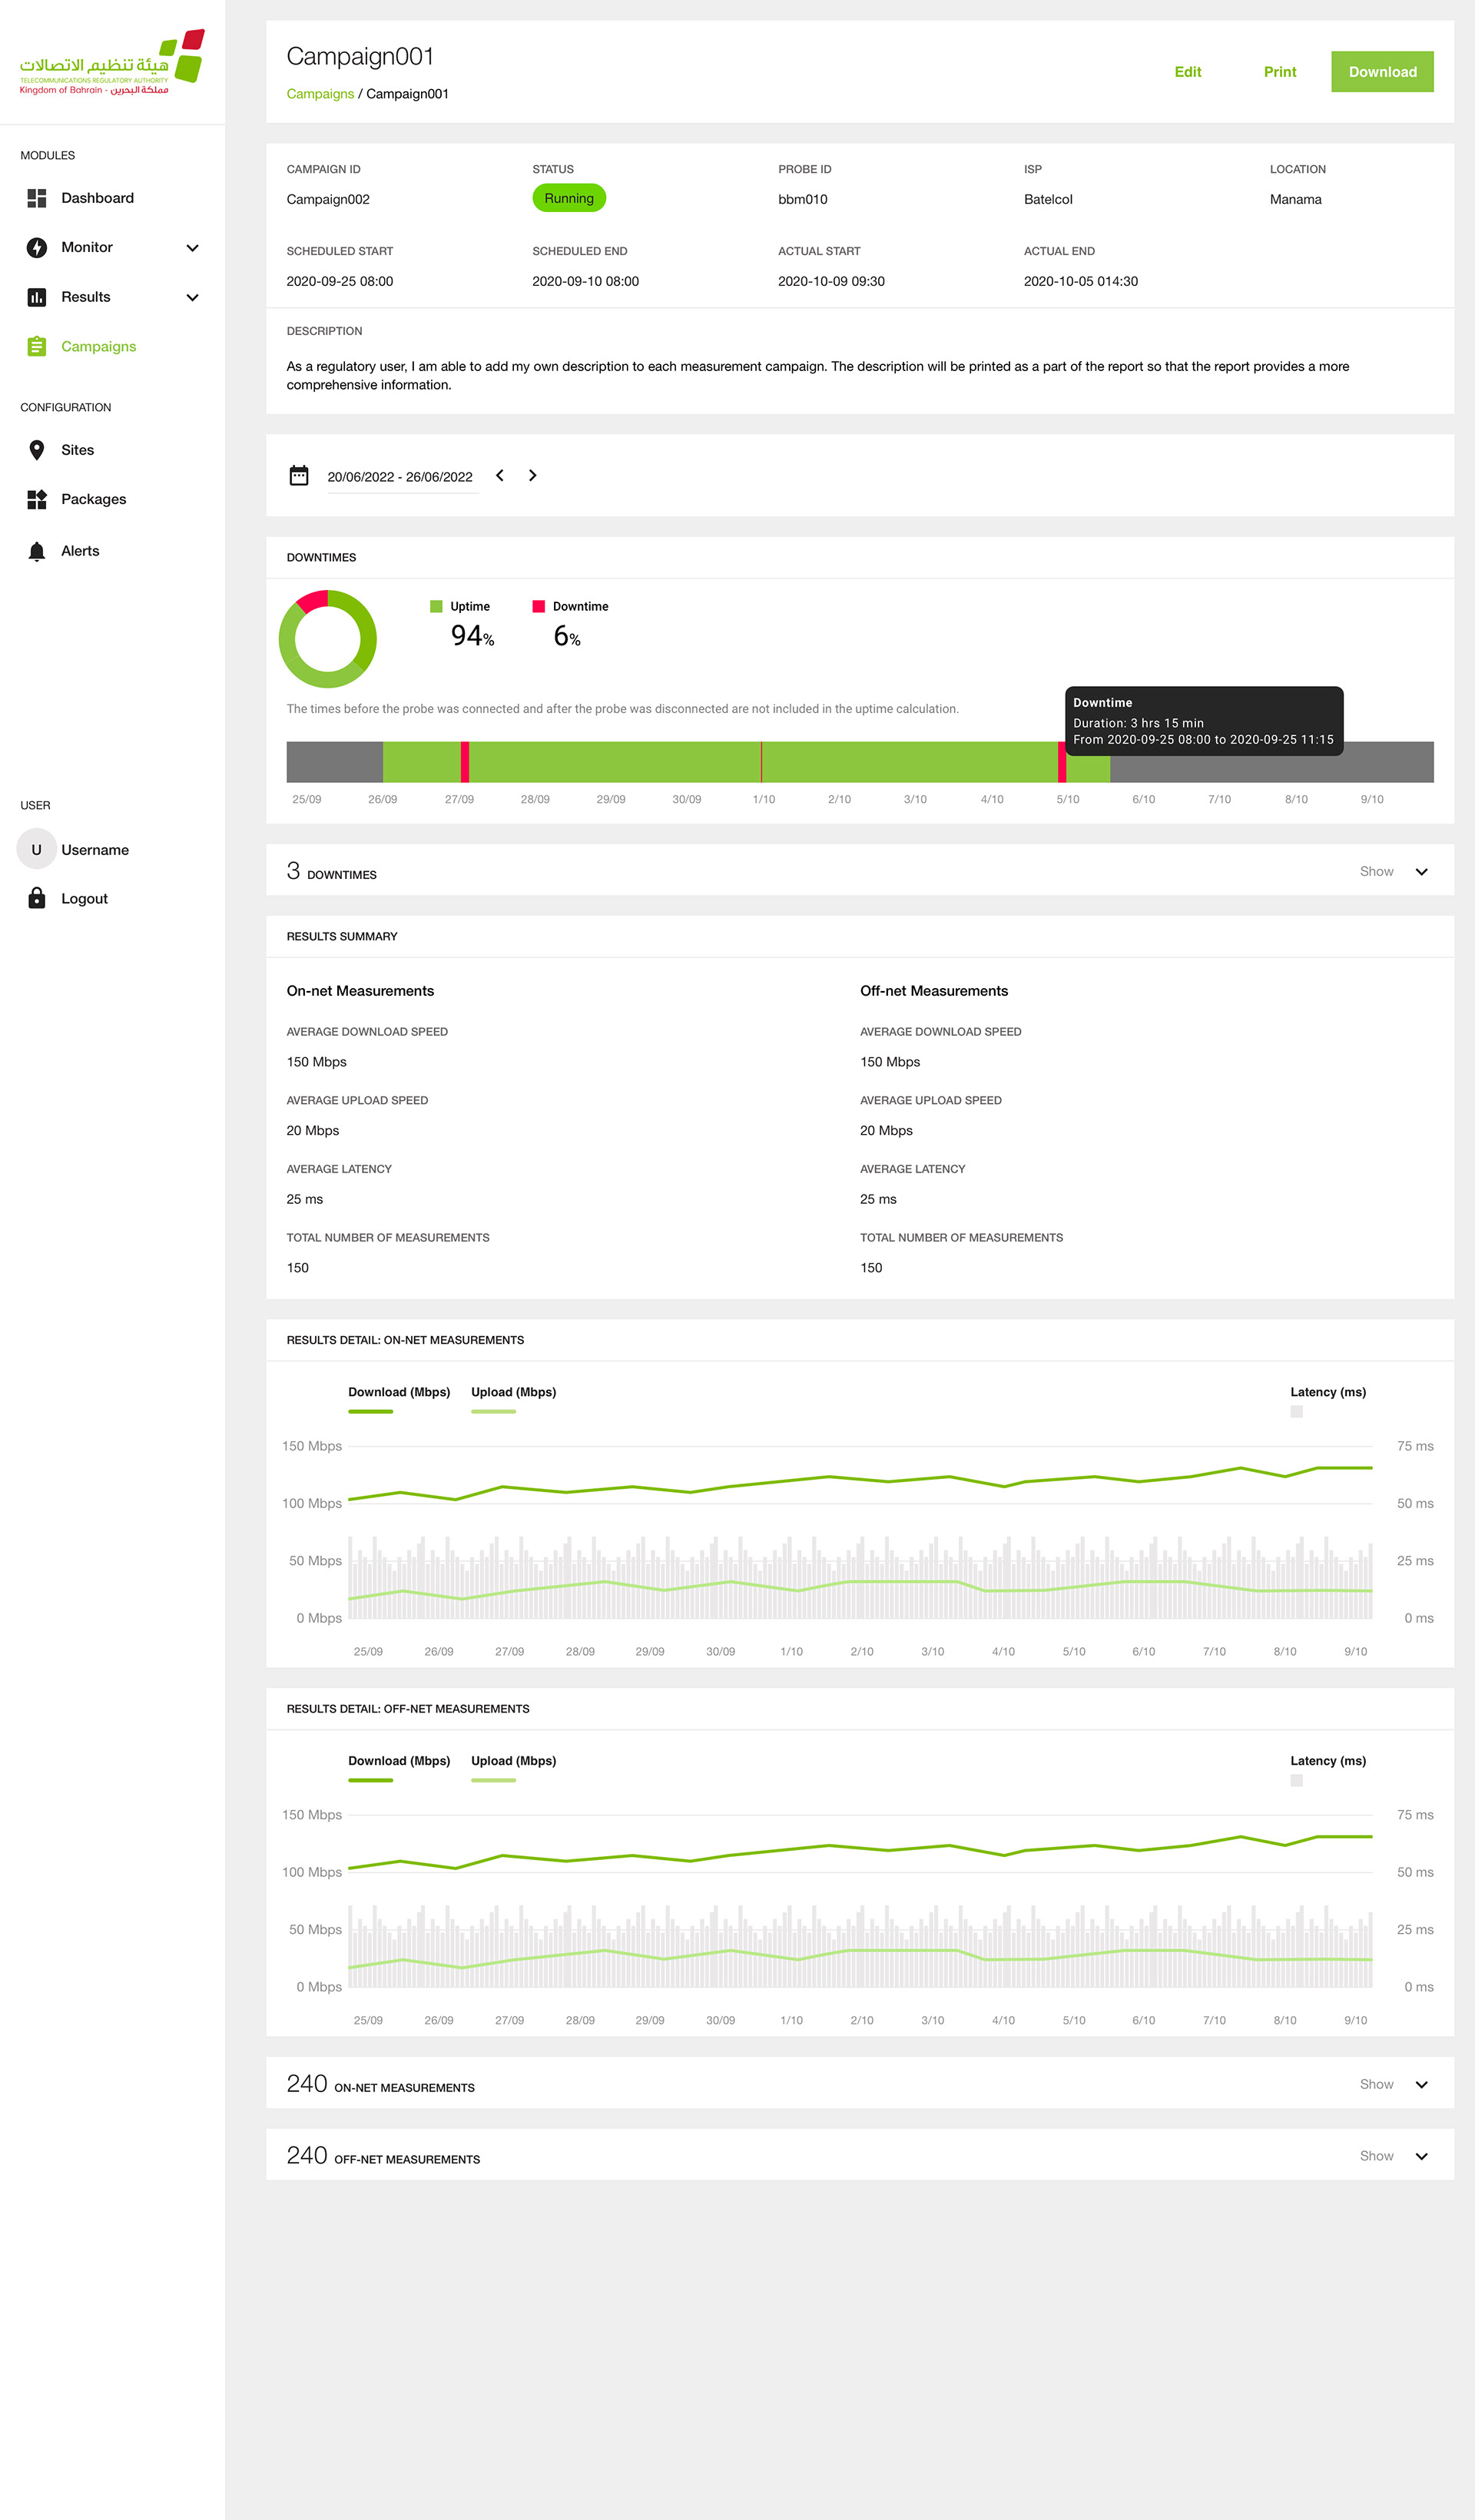Click the Sites location pin icon
Image resolution: width=1475 pixels, height=2520 pixels.
[x=37, y=450]
